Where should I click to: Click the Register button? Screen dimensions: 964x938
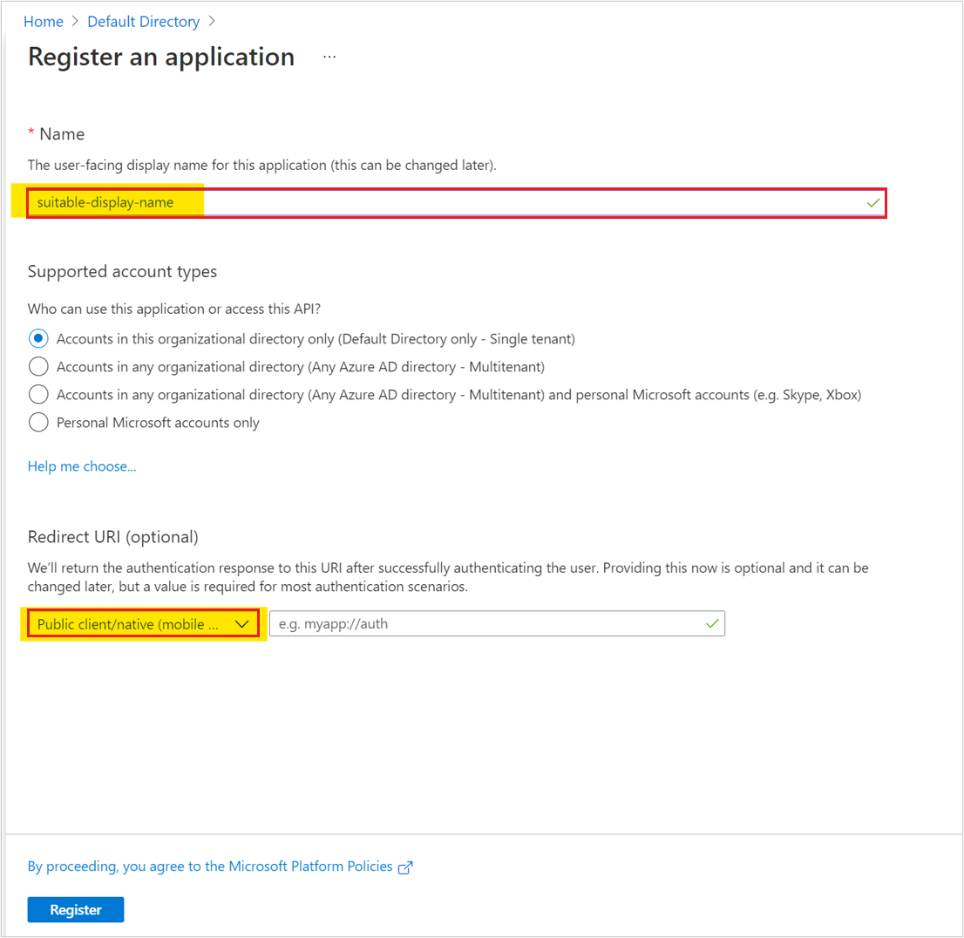coord(76,910)
